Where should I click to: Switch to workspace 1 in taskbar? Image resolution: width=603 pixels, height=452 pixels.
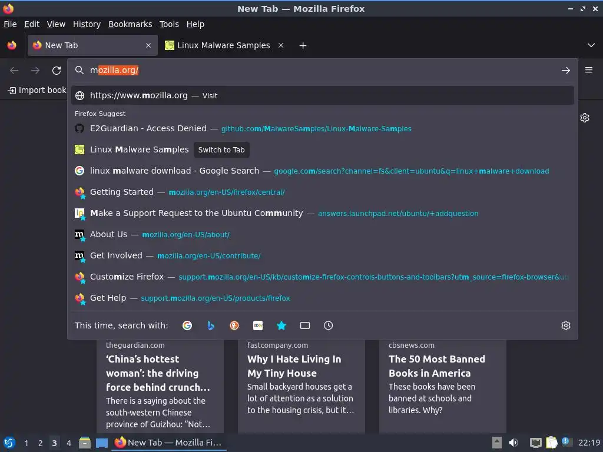coord(26,443)
